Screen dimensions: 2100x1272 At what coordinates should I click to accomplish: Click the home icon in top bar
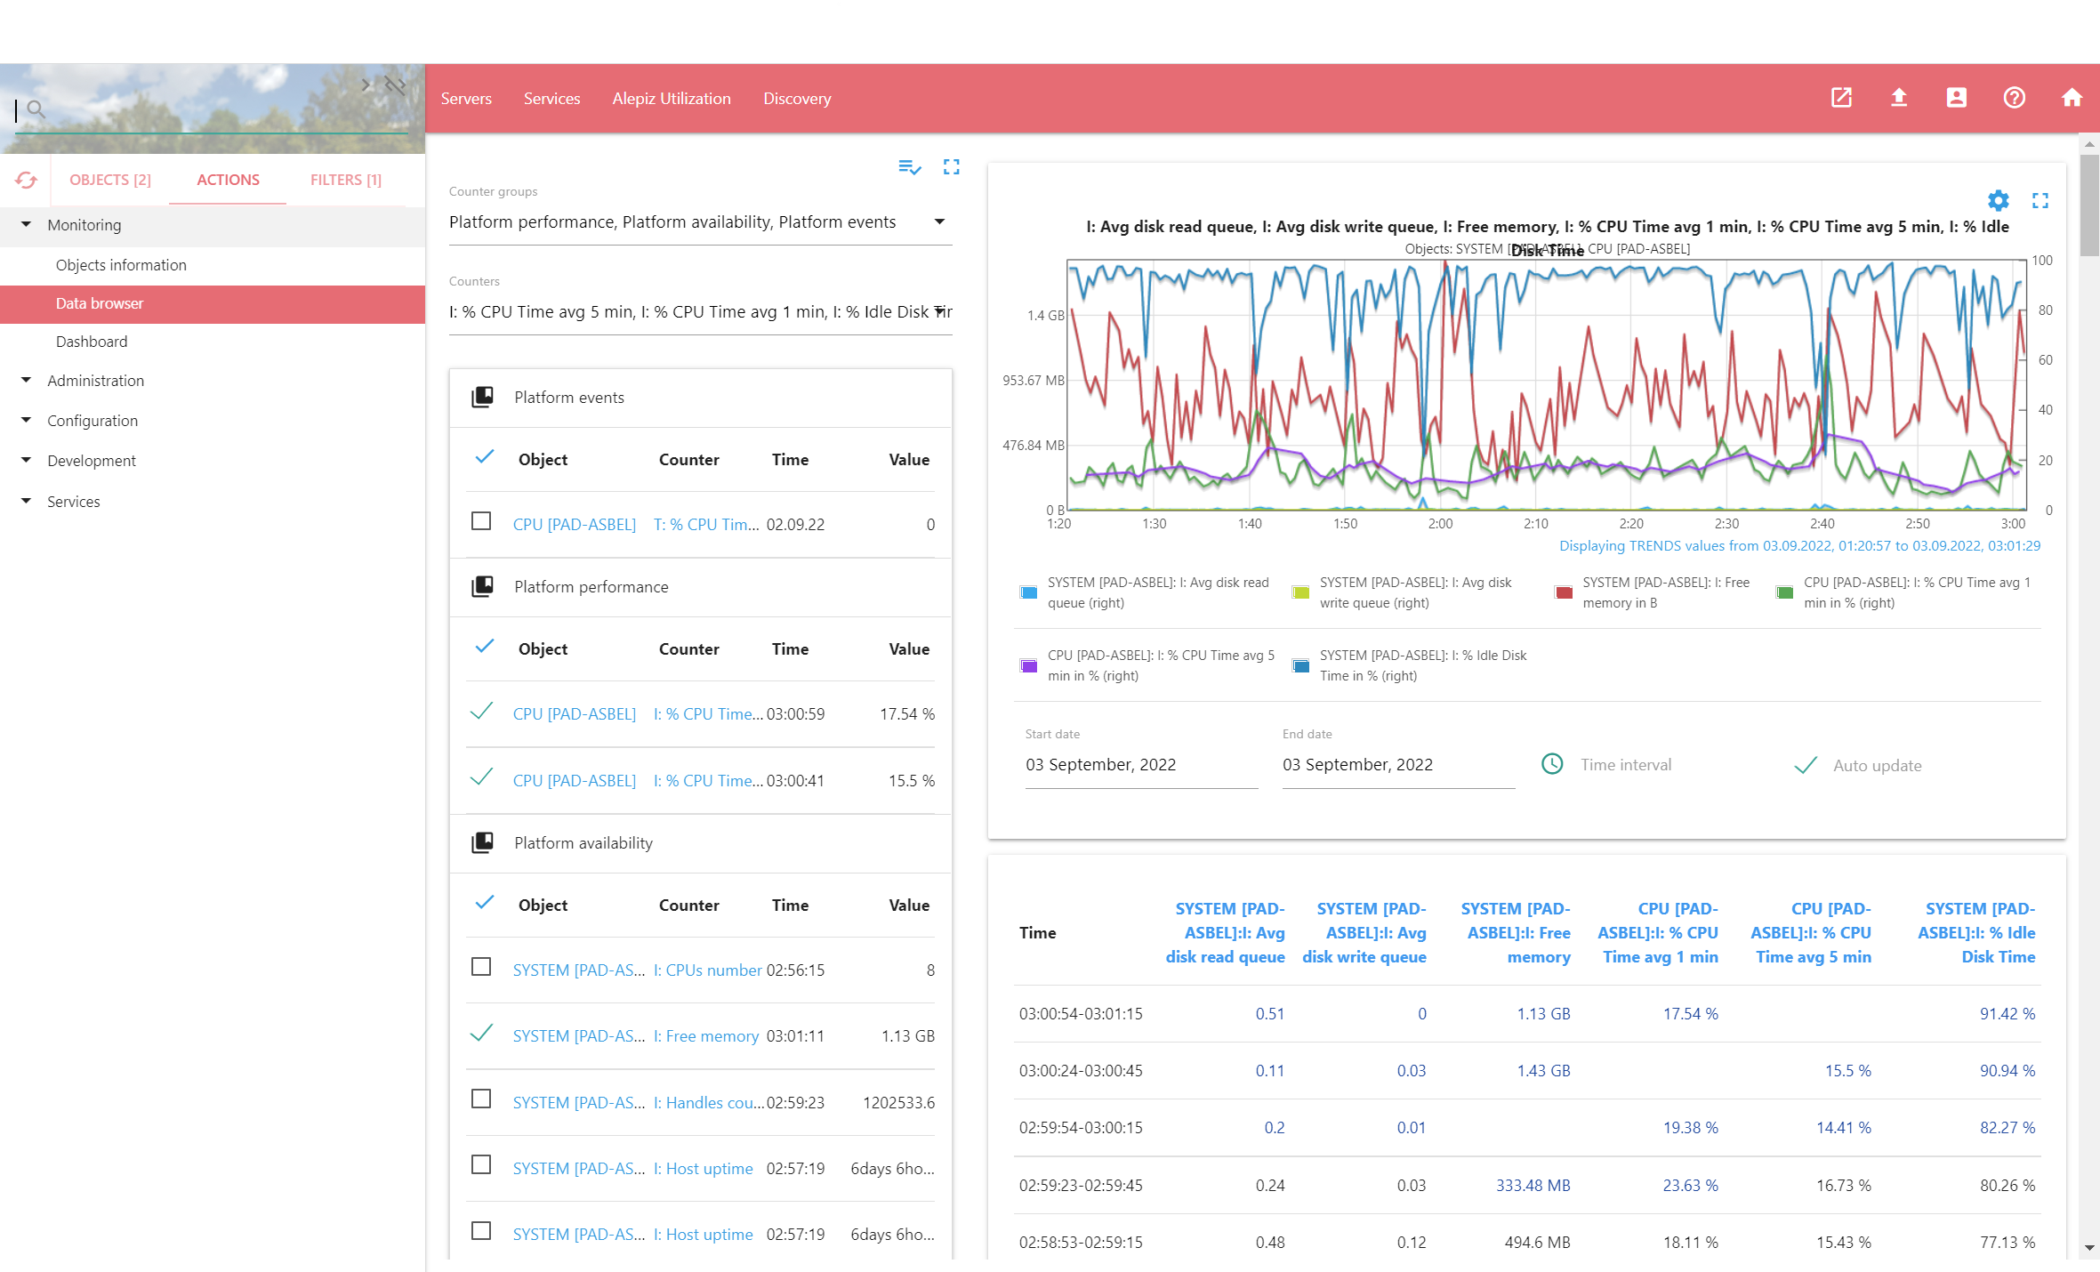tap(2072, 98)
